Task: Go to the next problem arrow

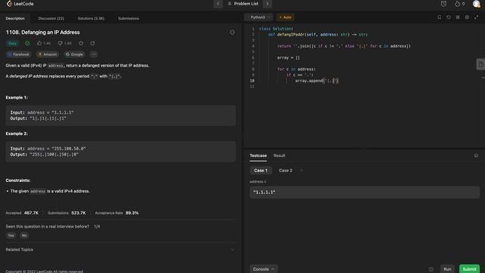Action: tap(268, 4)
